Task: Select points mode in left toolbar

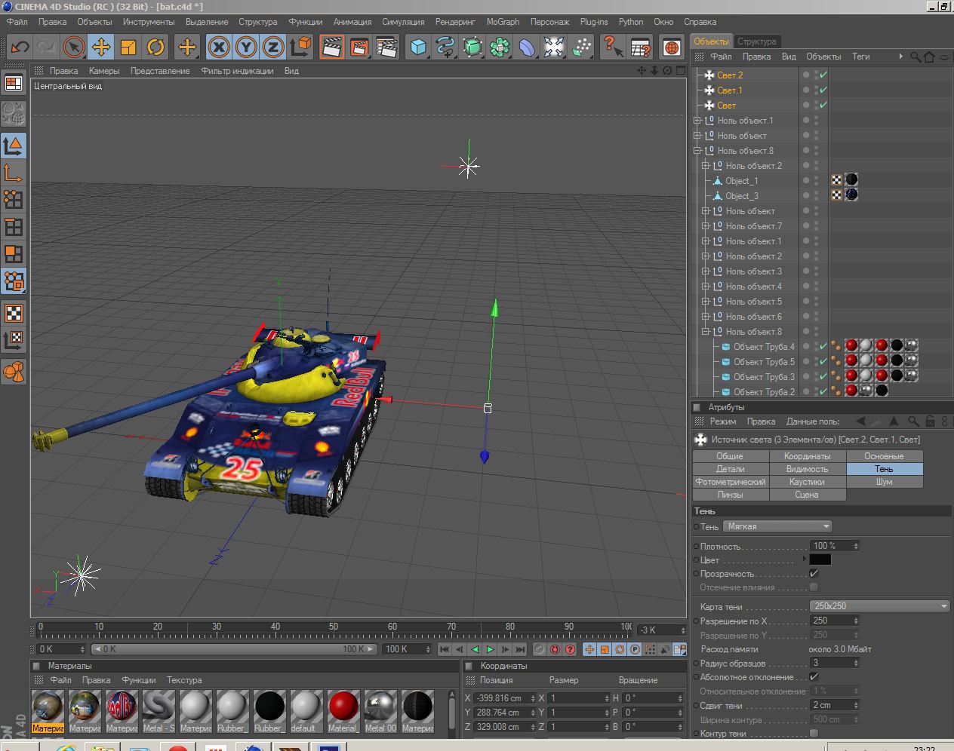Action: [x=14, y=200]
